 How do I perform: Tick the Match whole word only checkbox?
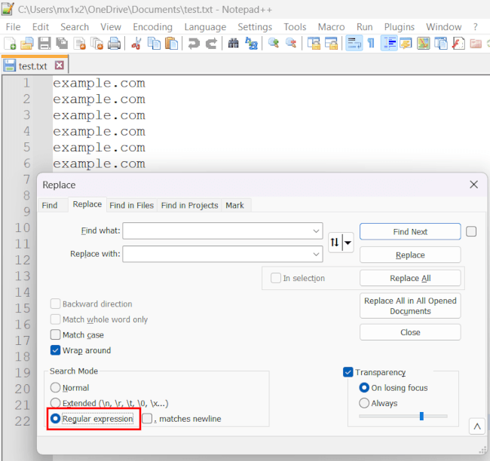click(55, 319)
